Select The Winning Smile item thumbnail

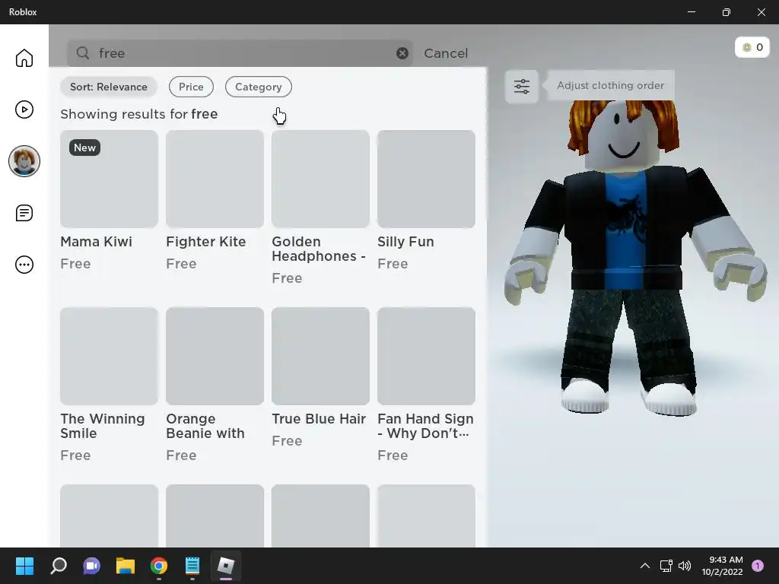pyautogui.click(x=110, y=356)
